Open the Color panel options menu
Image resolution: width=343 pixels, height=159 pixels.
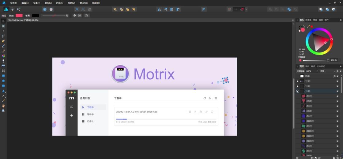pyautogui.click(x=340, y=20)
